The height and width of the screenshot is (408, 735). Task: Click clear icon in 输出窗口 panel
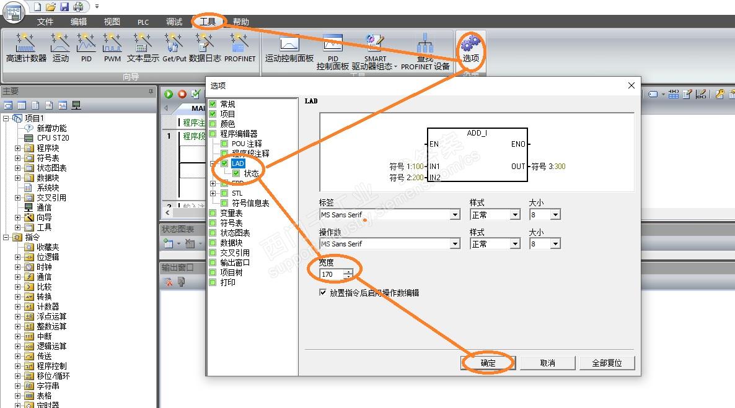[168, 282]
